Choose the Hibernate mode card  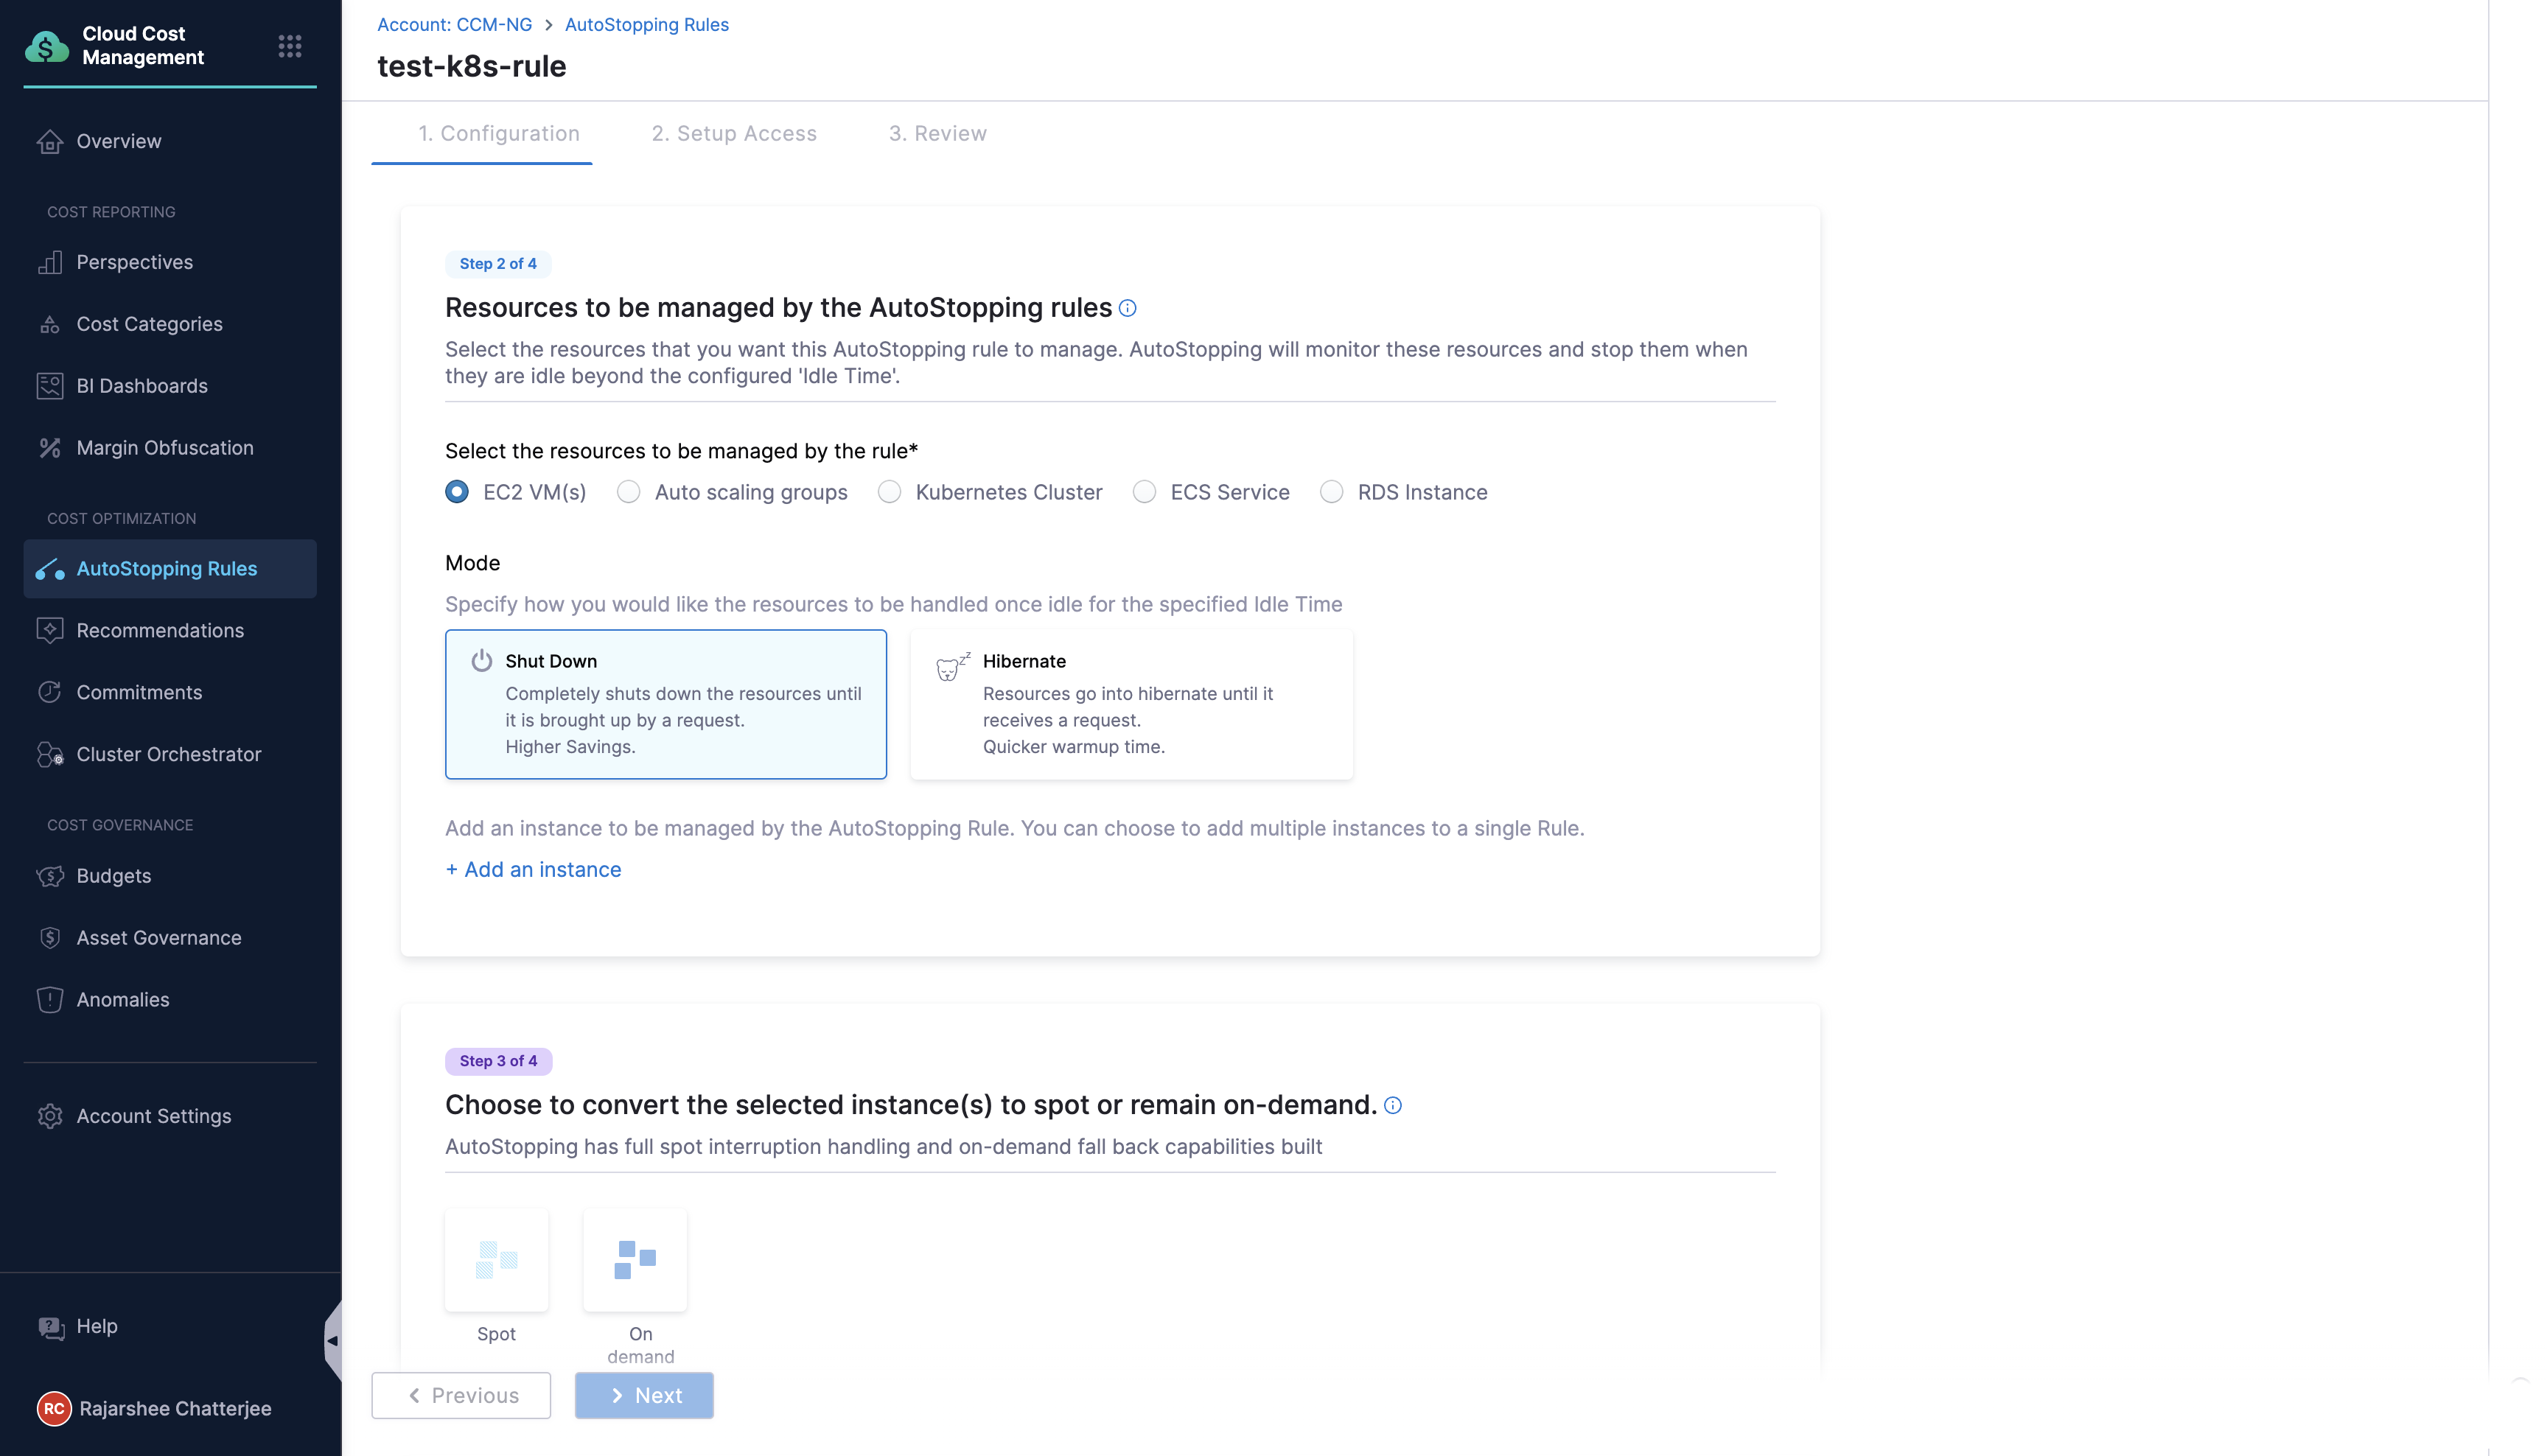click(1131, 704)
